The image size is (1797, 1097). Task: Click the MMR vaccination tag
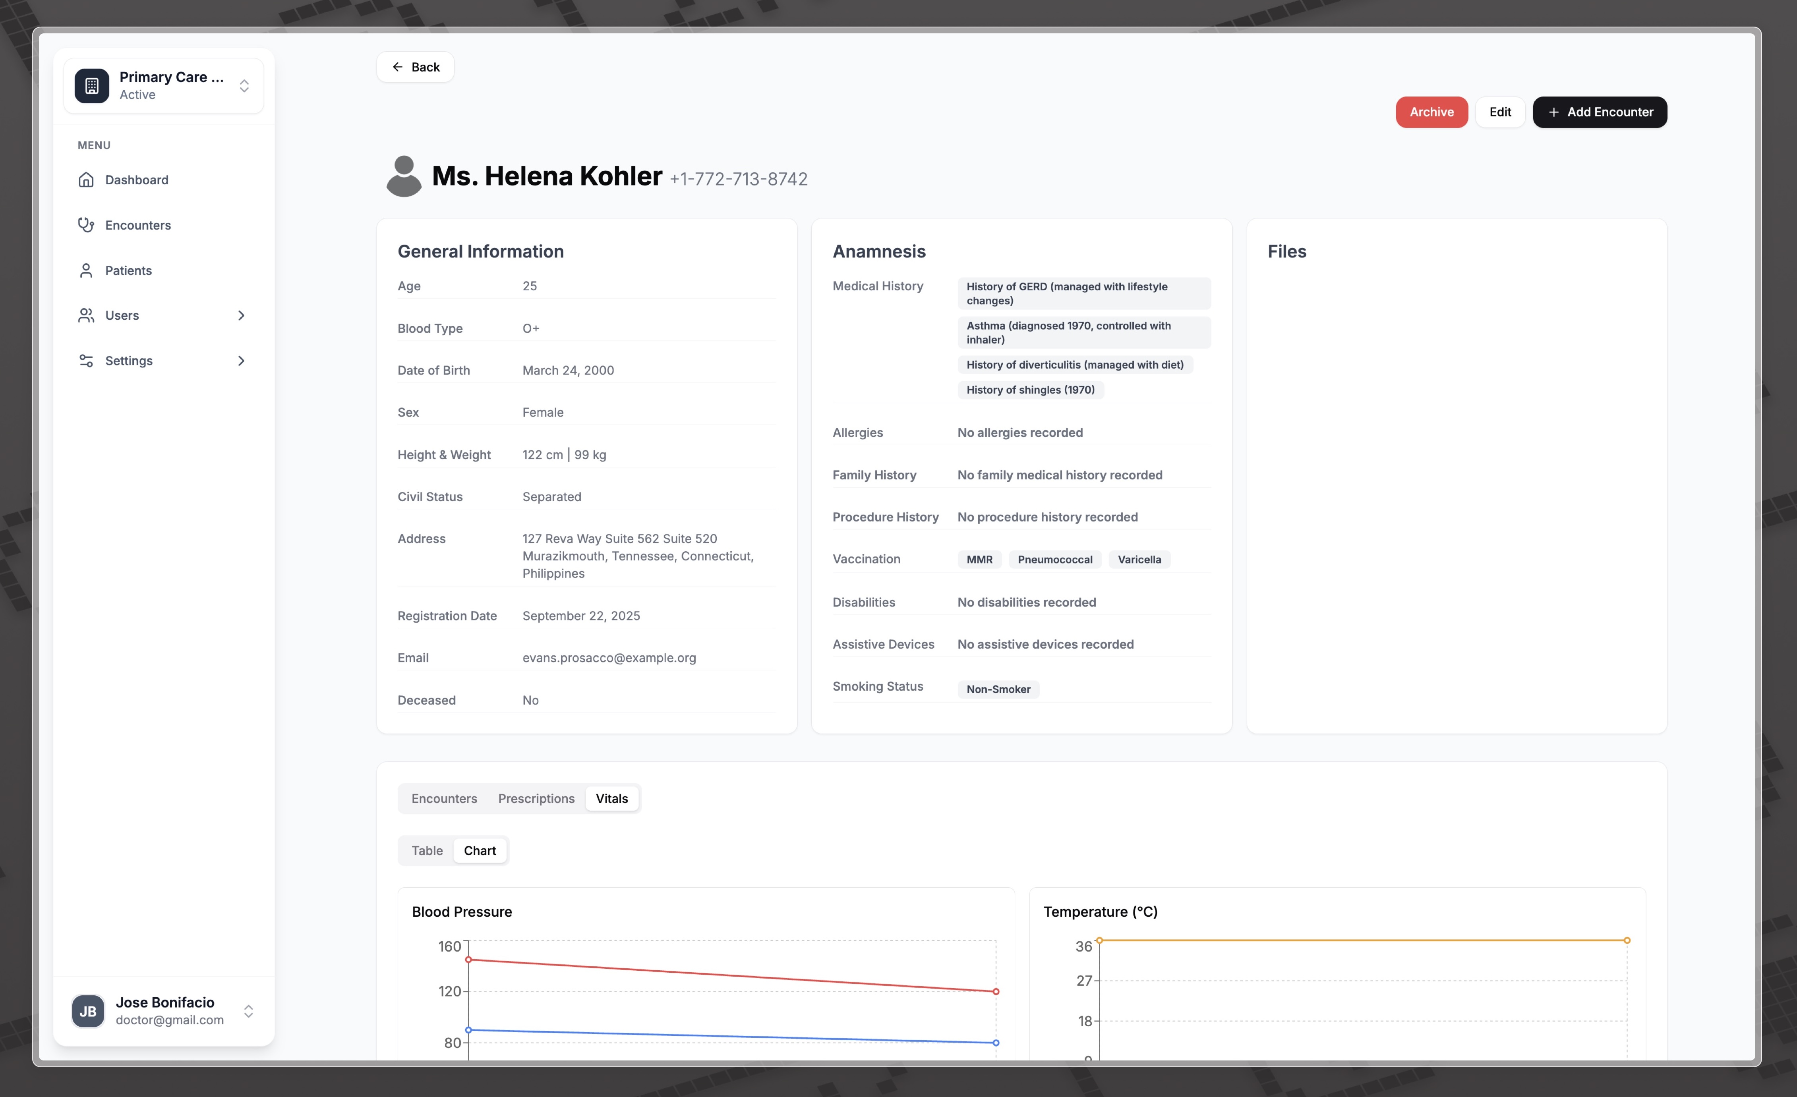point(979,559)
